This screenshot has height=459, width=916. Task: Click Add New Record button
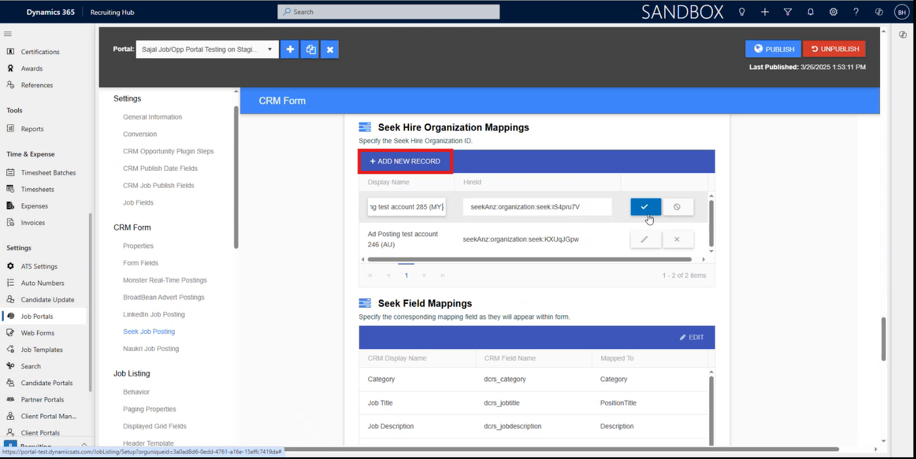tap(405, 161)
